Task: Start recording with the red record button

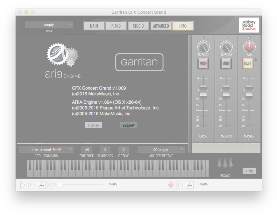Action: click(x=171, y=185)
